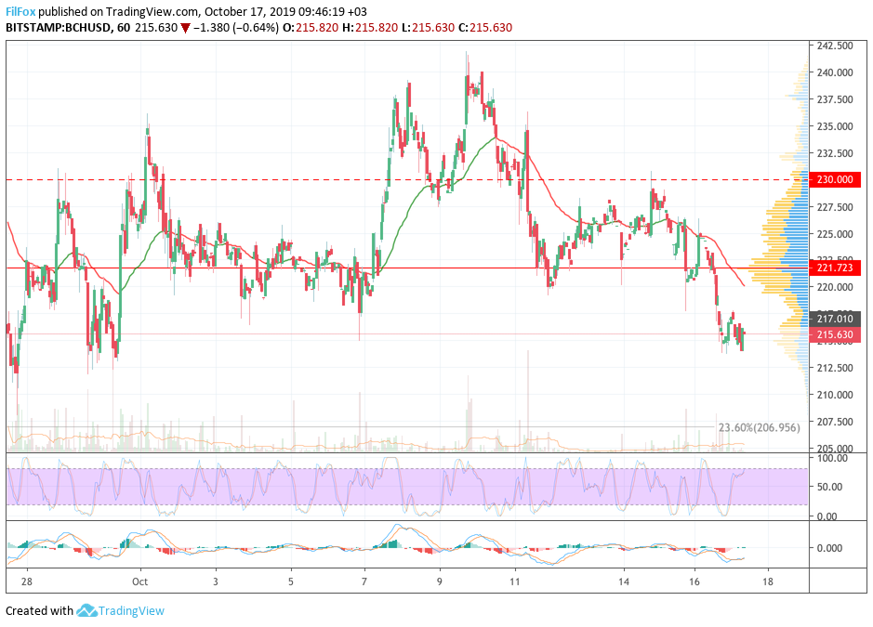
Task: Click the date label 16
Action: pyautogui.click(x=694, y=581)
